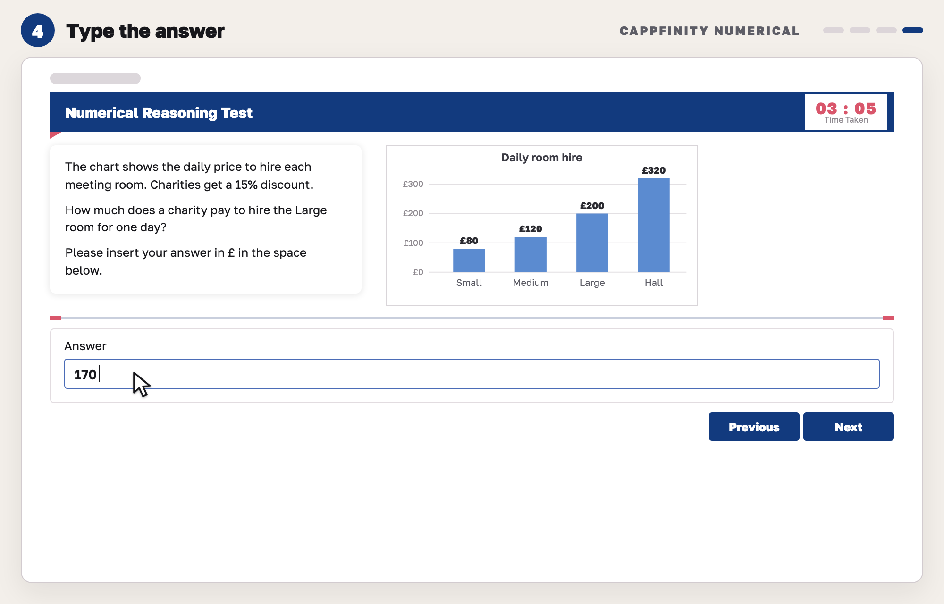The image size is (944, 604).
Task: Select the Small bar in the chart
Action: tap(469, 260)
